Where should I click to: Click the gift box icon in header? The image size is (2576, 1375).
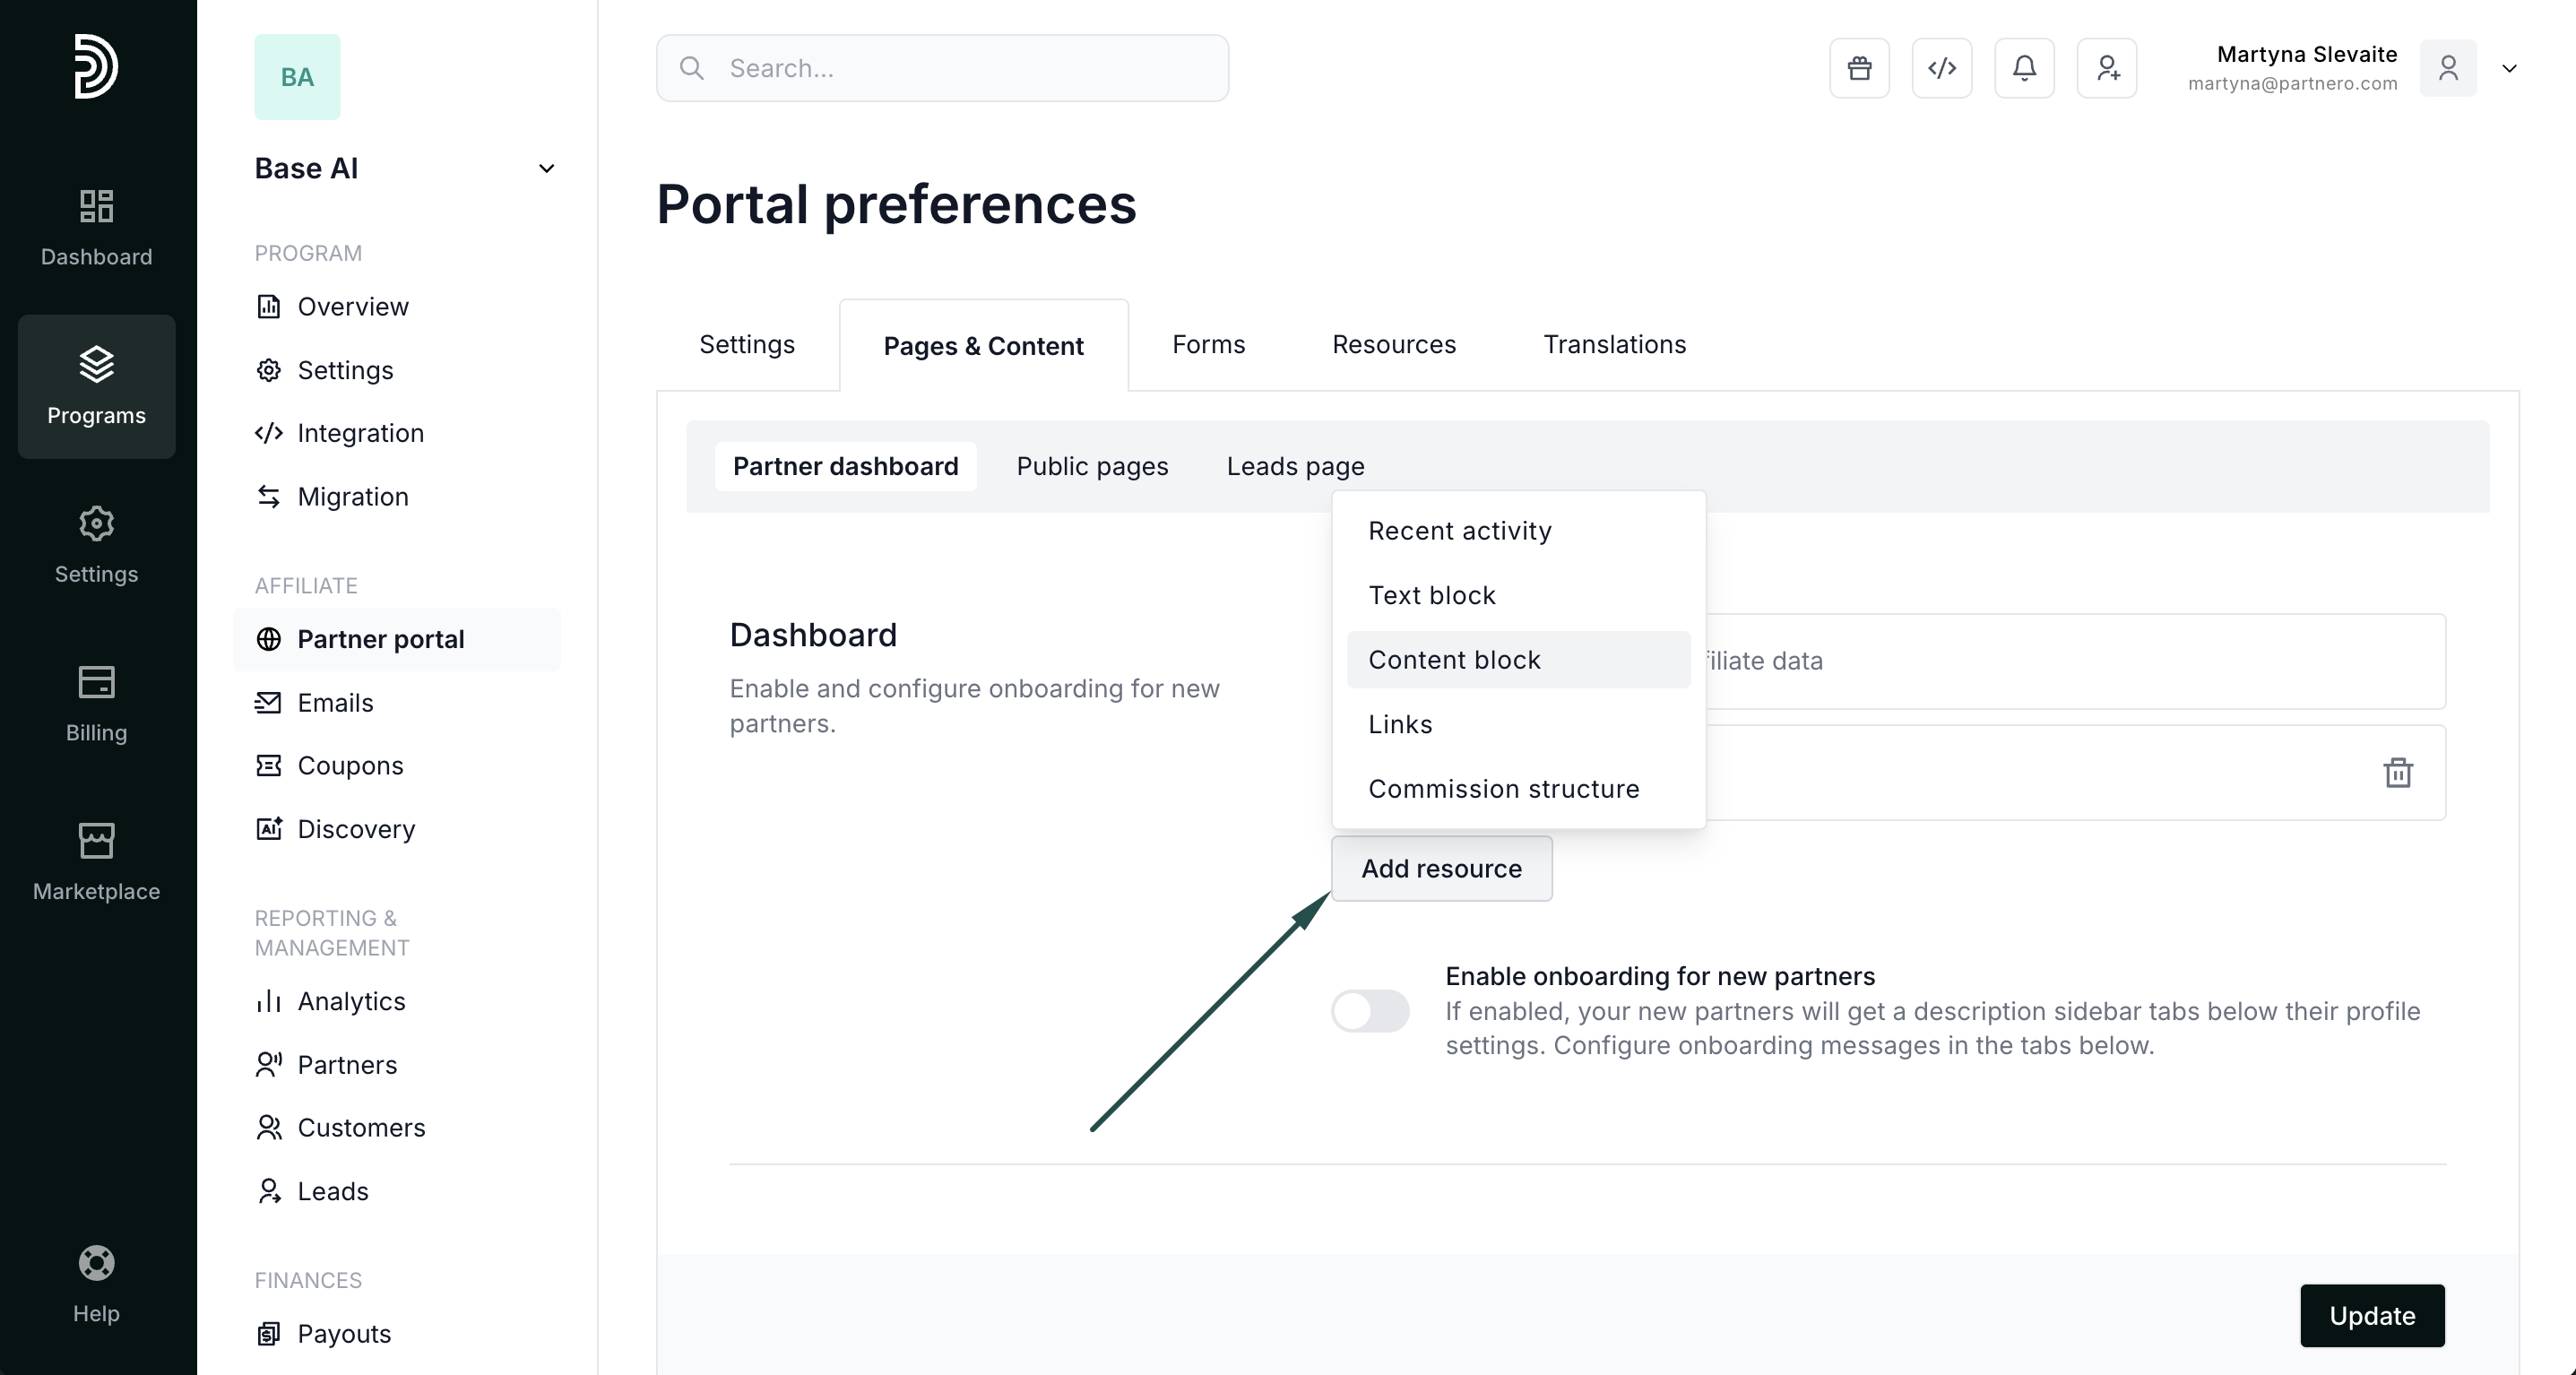tap(1859, 68)
